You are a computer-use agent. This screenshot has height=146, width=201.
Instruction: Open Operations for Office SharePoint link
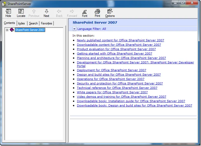click(111, 79)
